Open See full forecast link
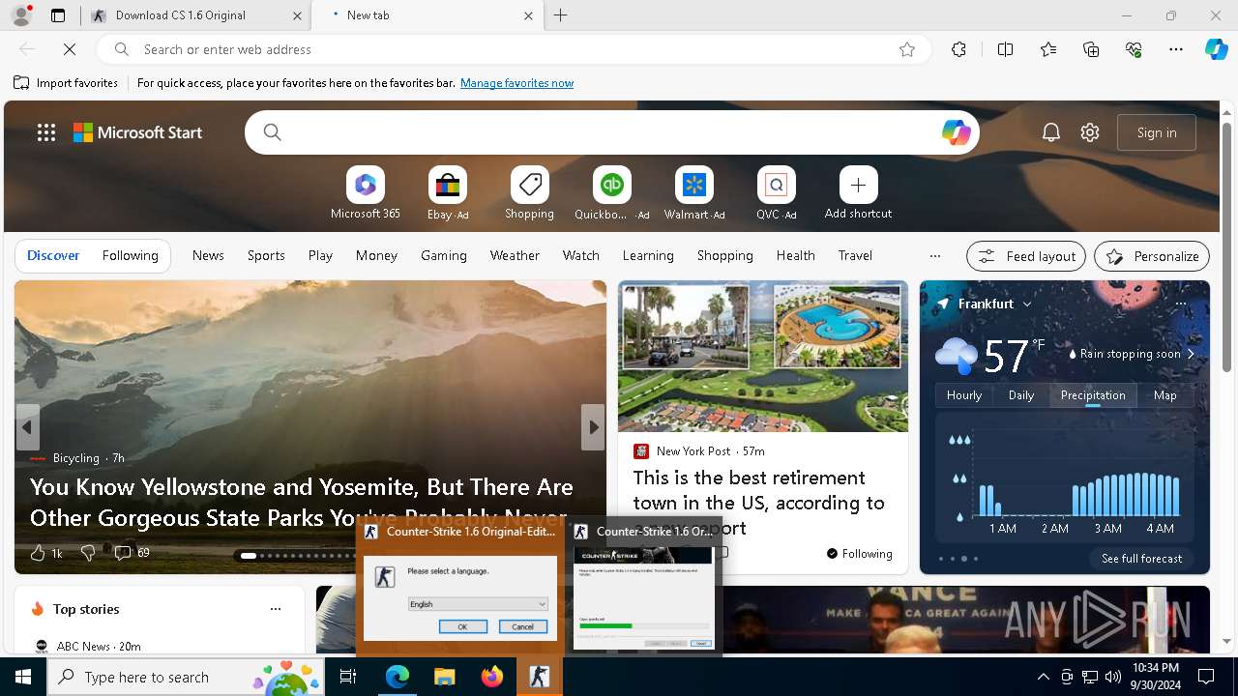Image resolution: width=1238 pixels, height=696 pixels. coord(1141,559)
